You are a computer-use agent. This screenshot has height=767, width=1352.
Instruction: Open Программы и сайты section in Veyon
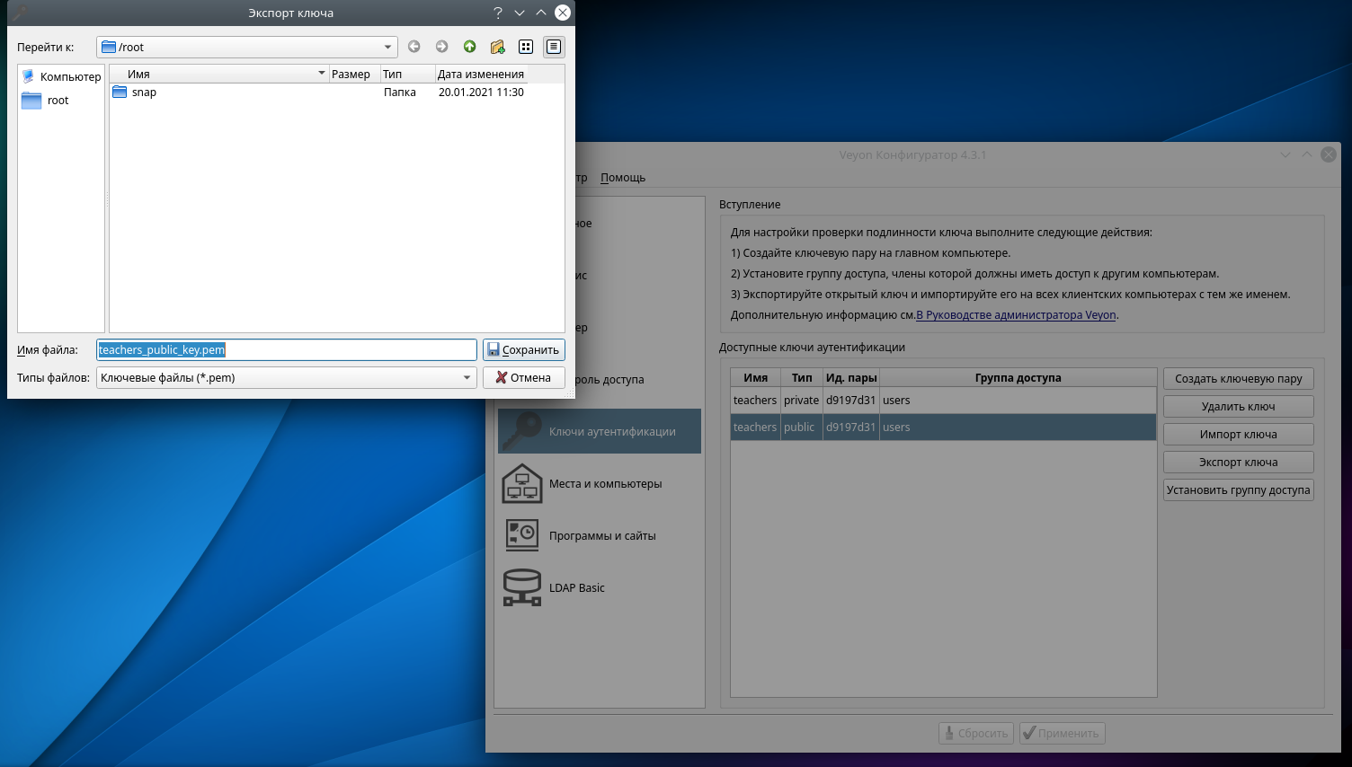[x=600, y=535]
